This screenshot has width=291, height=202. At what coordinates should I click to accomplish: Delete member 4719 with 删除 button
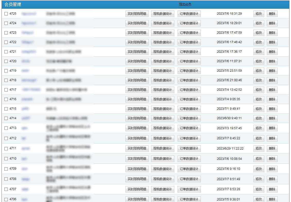click(x=272, y=71)
